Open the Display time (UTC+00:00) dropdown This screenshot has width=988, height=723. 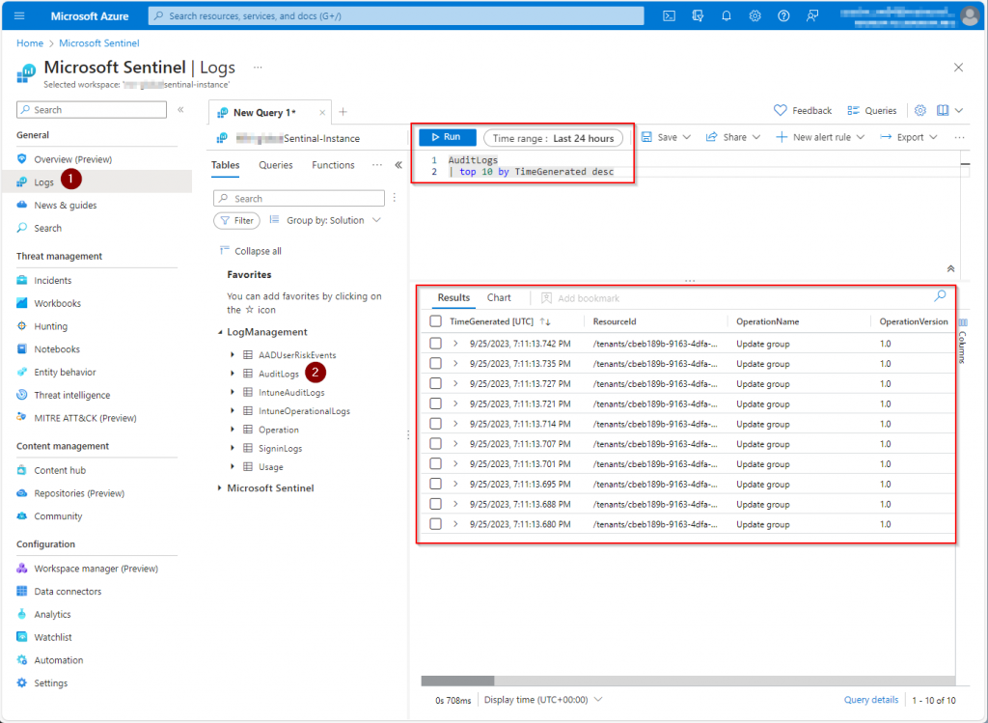(x=543, y=700)
